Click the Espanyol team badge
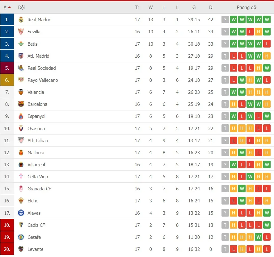Screen dimensions: 274x257 pos(21,116)
